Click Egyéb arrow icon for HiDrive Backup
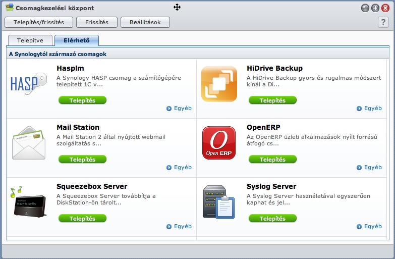The image size is (395, 259). [x=359, y=109]
